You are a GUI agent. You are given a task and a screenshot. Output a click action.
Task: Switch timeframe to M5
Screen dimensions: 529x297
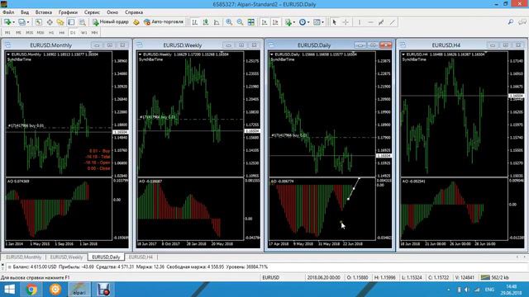click(x=18, y=33)
